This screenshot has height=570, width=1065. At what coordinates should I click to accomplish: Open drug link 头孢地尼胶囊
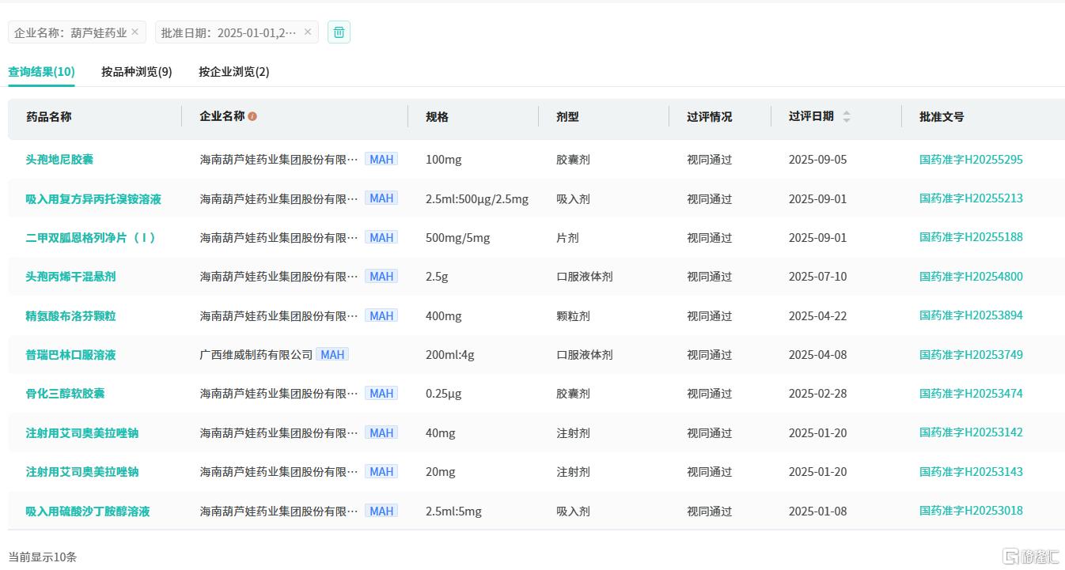pos(59,159)
